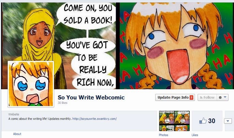Click the red notification badge on Update Page Info
This screenshot has height=138, width=234.
pos(191,98)
